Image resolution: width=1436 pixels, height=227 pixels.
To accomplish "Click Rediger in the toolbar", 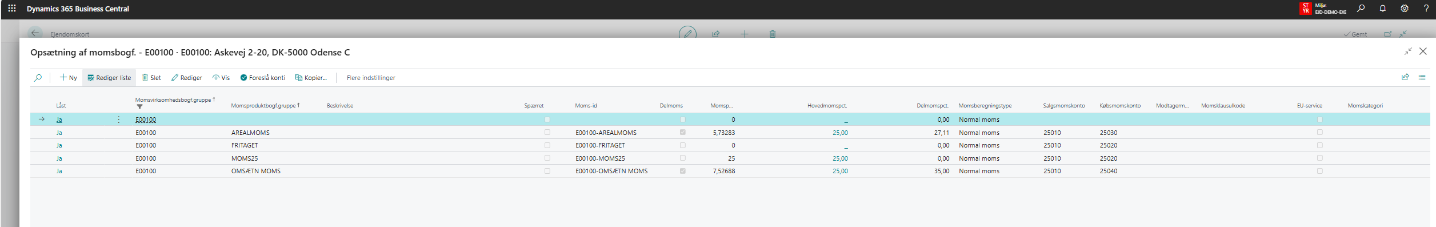I will pyautogui.click(x=187, y=78).
